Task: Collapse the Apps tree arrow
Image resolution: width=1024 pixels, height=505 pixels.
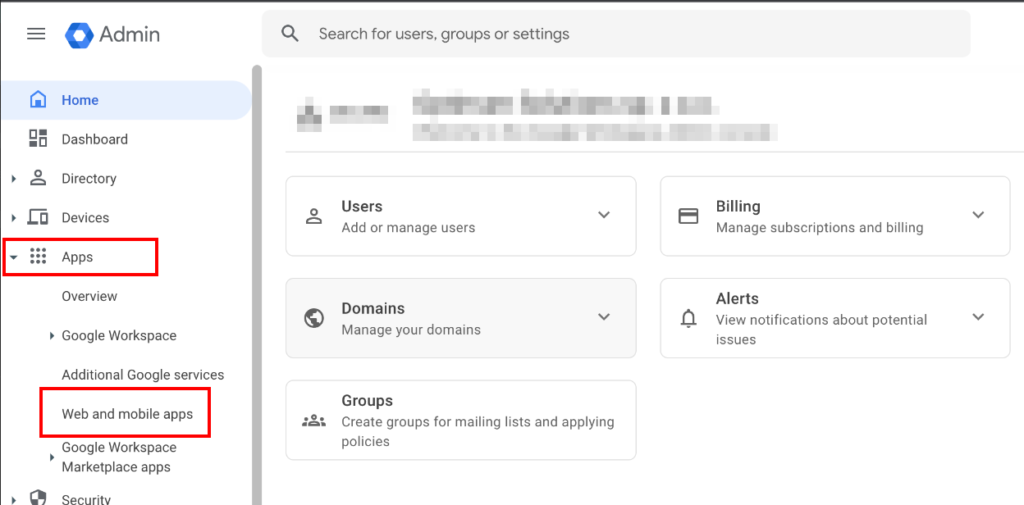Action: (13, 257)
